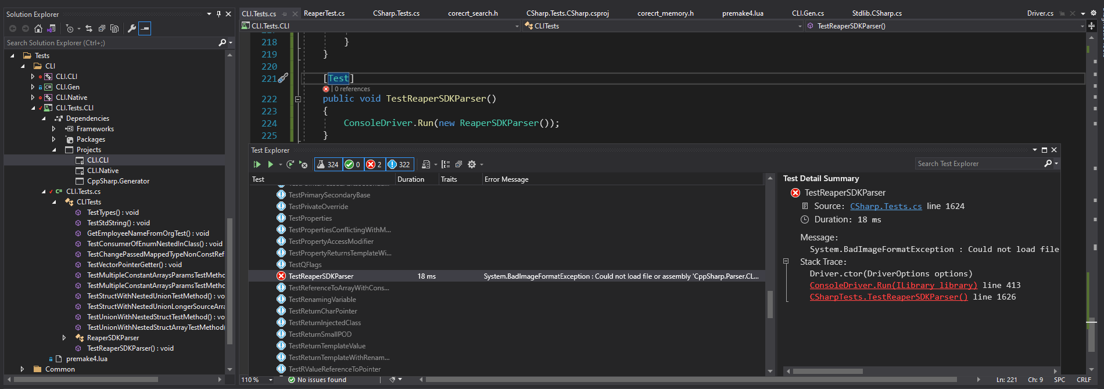Screen dimensions: 1104x389
Task: Open Solution Explorer Properties wrench icon
Action: pyautogui.click(x=132, y=28)
